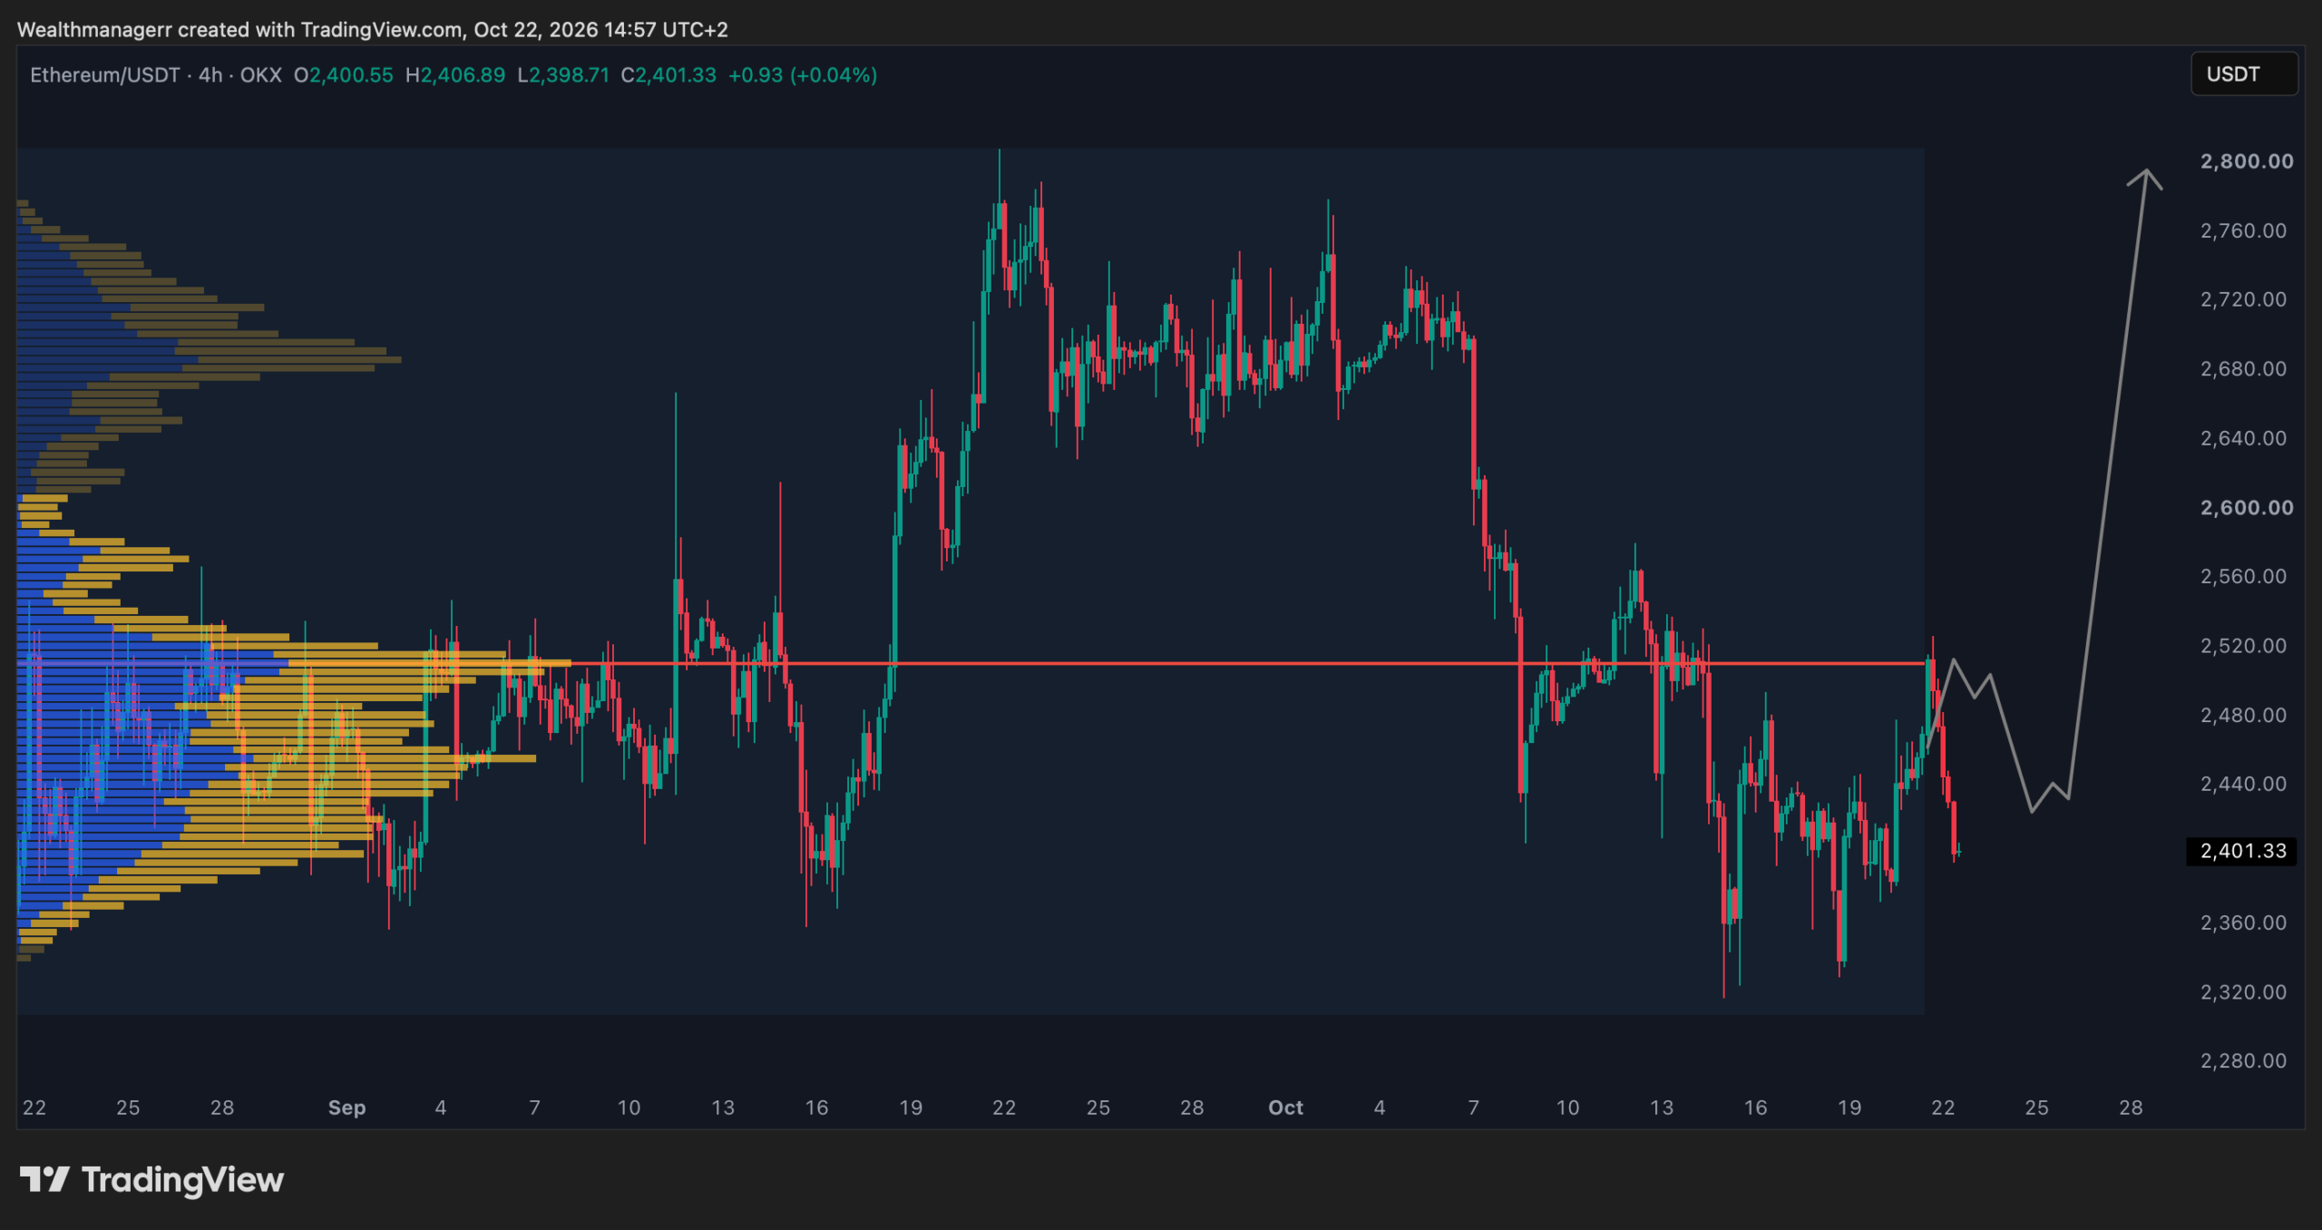The width and height of the screenshot is (2322, 1230).
Task: Click the 2,760.00 price axis label
Action: point(2243,230)
